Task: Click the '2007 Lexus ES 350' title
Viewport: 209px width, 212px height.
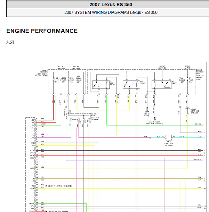Action: coord(111,5)
